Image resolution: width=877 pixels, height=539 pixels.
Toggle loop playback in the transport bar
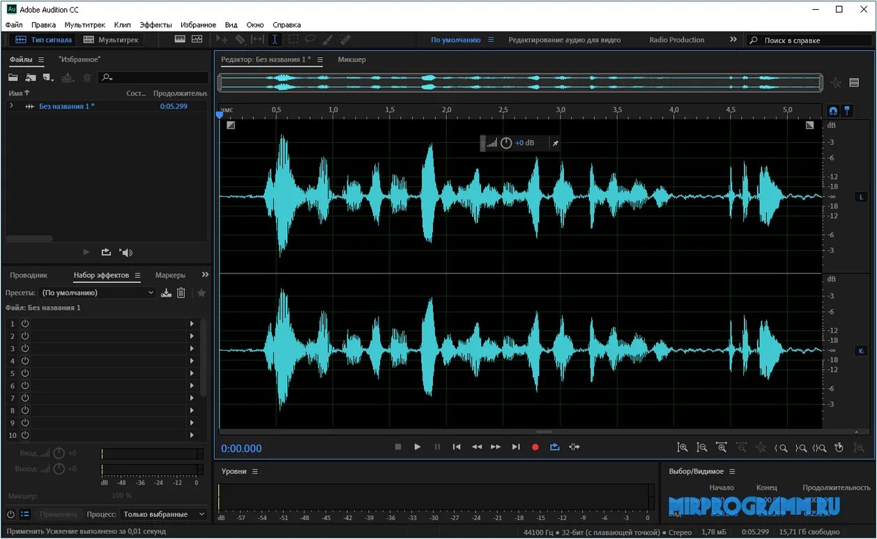pyautogui.click(x=554, y=447)
